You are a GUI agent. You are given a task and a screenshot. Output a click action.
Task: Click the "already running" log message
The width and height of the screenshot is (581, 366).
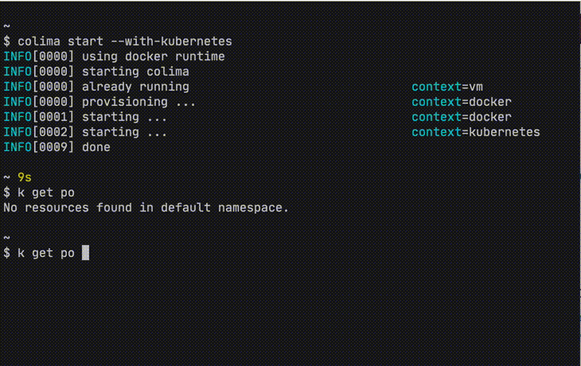[135, 86]
